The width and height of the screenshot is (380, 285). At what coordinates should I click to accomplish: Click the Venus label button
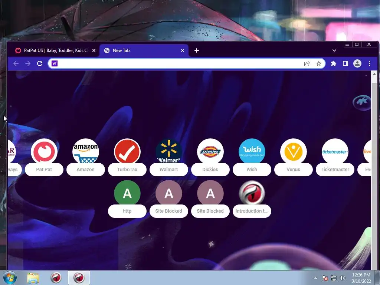click(294, 169)
